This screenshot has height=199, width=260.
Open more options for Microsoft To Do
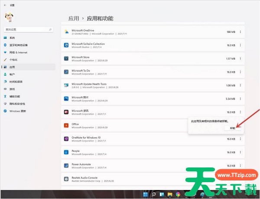coord(240,72)
